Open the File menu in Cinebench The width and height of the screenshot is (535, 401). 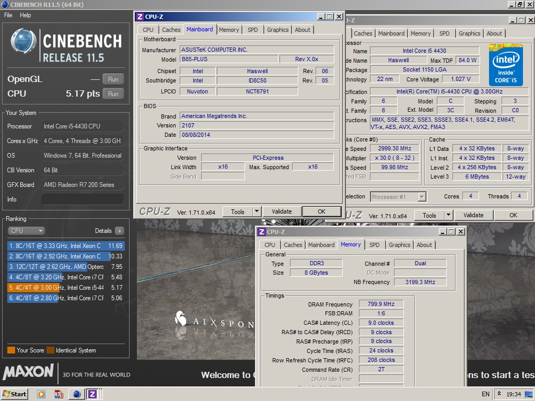coord(8,15)
